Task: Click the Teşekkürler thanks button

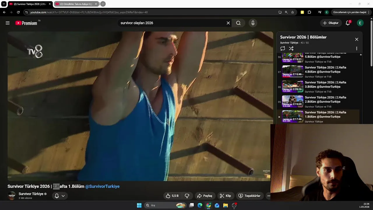Action: point(249,196)
